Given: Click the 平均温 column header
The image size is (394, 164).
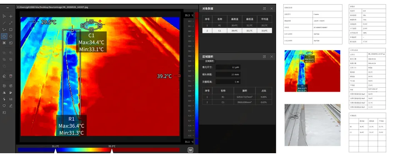Looking at the screenshot, I should coord(264,19).
